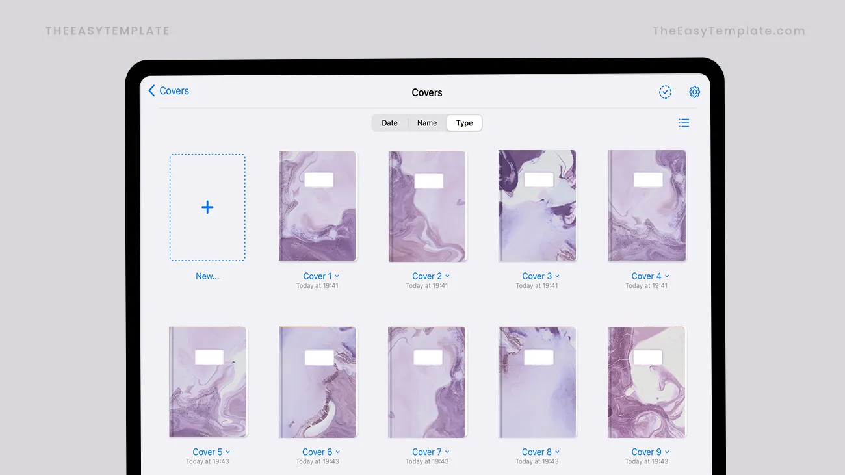Open the Cover 8 notebook thumbnail
The height and width of the screenshot is (475, 845).
click(537, 382)
